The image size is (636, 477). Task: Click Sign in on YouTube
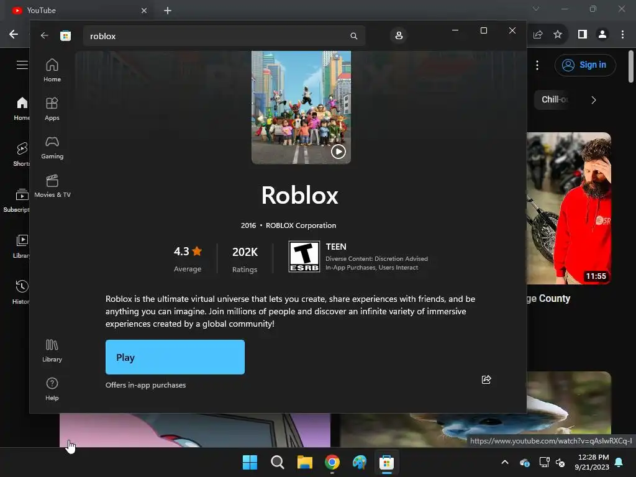click(x=585, y=65)
